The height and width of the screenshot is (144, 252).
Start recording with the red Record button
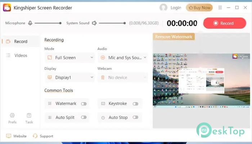(x=225, y=23)
